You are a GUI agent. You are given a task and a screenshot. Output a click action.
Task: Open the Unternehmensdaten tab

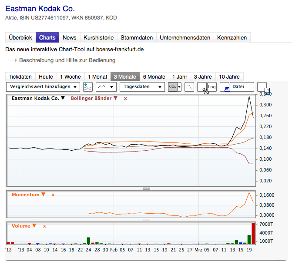click(185, 37)
